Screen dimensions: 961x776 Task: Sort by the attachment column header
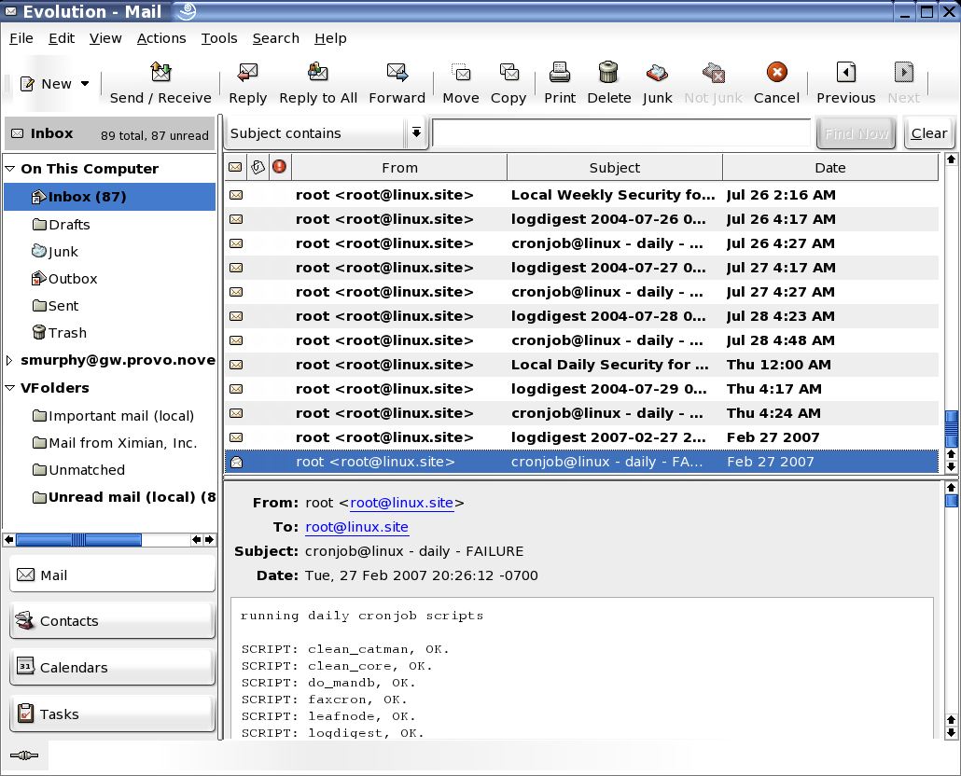(258, 168)
